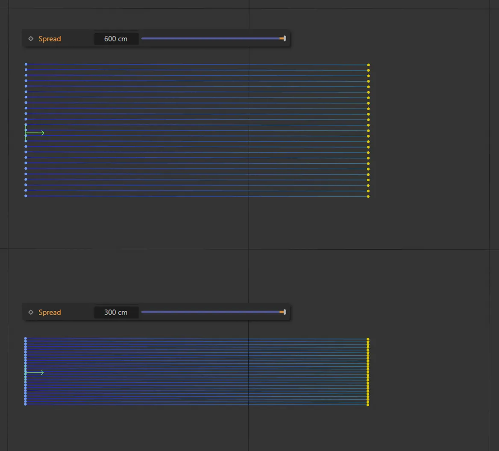Click the slider handle of the 600 cm Spread
This screenshot has height=451, width=499.
(284, 38)
